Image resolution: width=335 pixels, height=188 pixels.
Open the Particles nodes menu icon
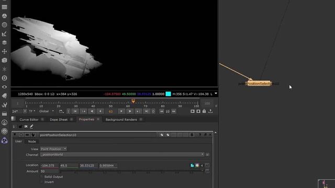[4, 69]
